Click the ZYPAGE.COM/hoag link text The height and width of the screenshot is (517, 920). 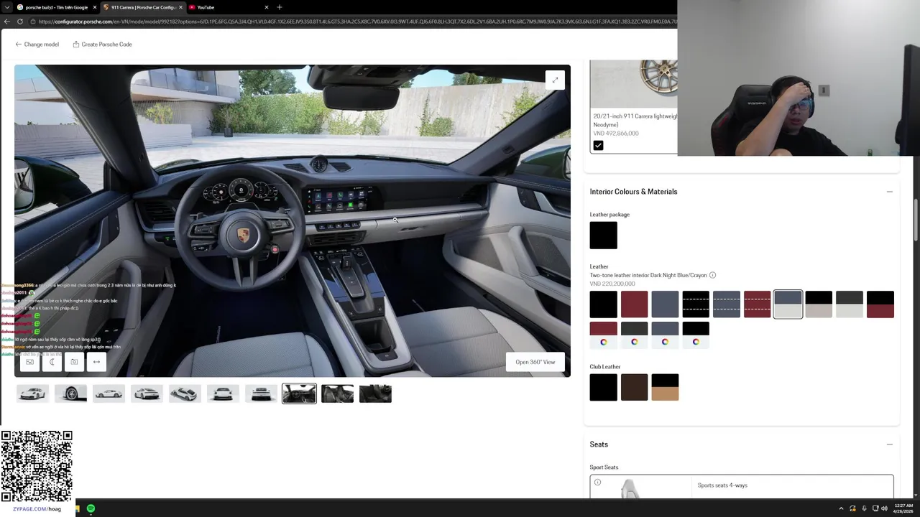37,509
